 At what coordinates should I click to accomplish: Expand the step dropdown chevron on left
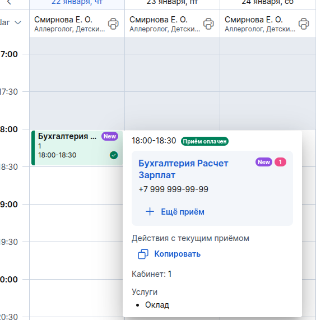tap(18, 22)
